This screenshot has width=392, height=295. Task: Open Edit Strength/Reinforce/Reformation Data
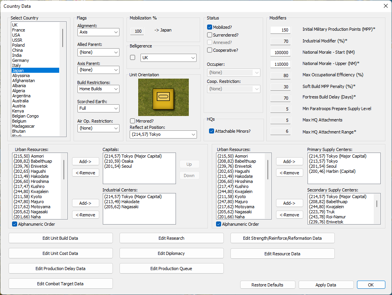pos(283,238)
